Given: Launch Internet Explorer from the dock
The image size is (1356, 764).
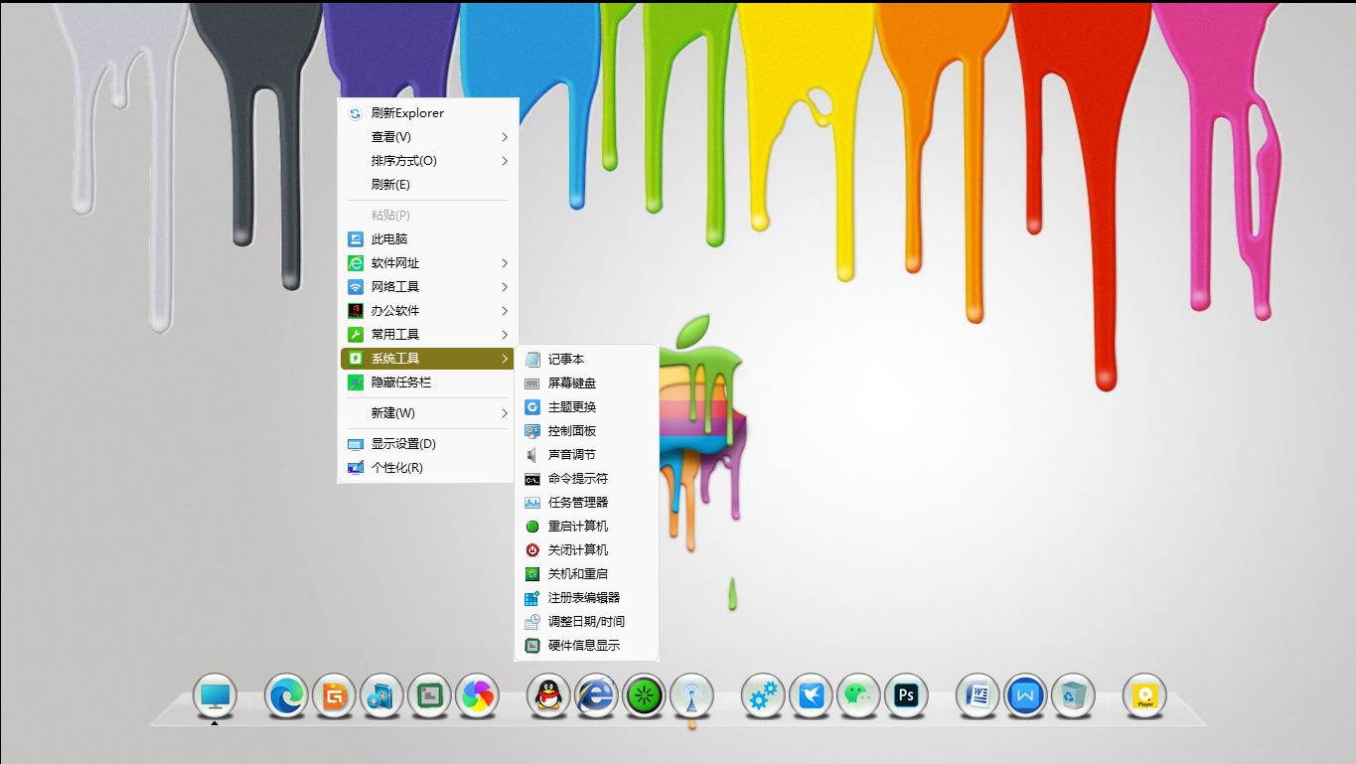Looking at the screenshot, I should (x=596, y=696).
